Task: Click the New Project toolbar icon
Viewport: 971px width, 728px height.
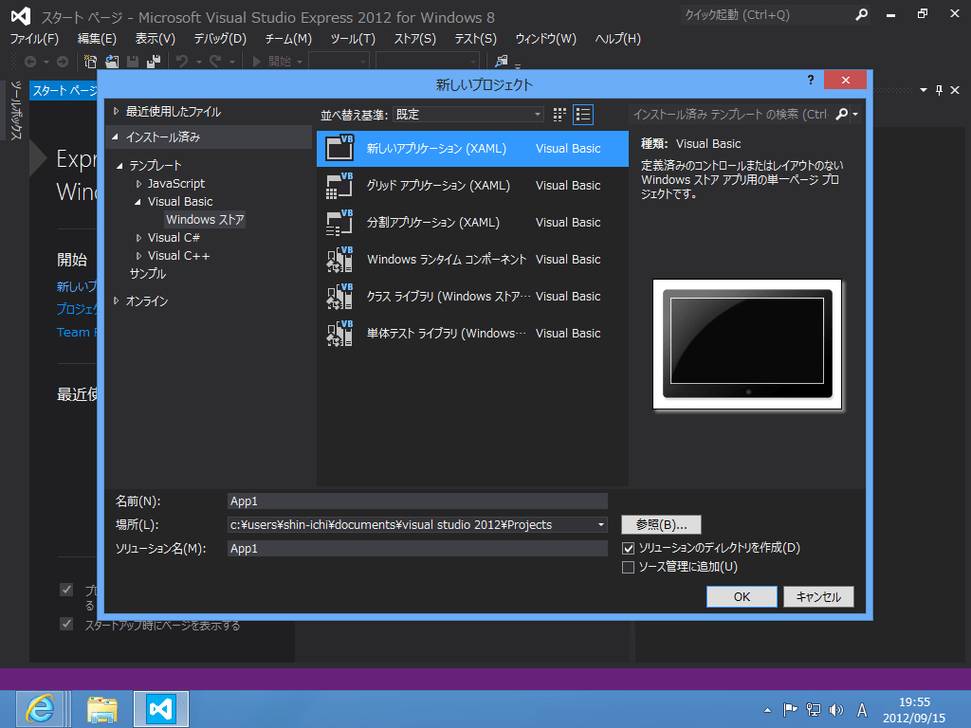Action: point(90,62)
